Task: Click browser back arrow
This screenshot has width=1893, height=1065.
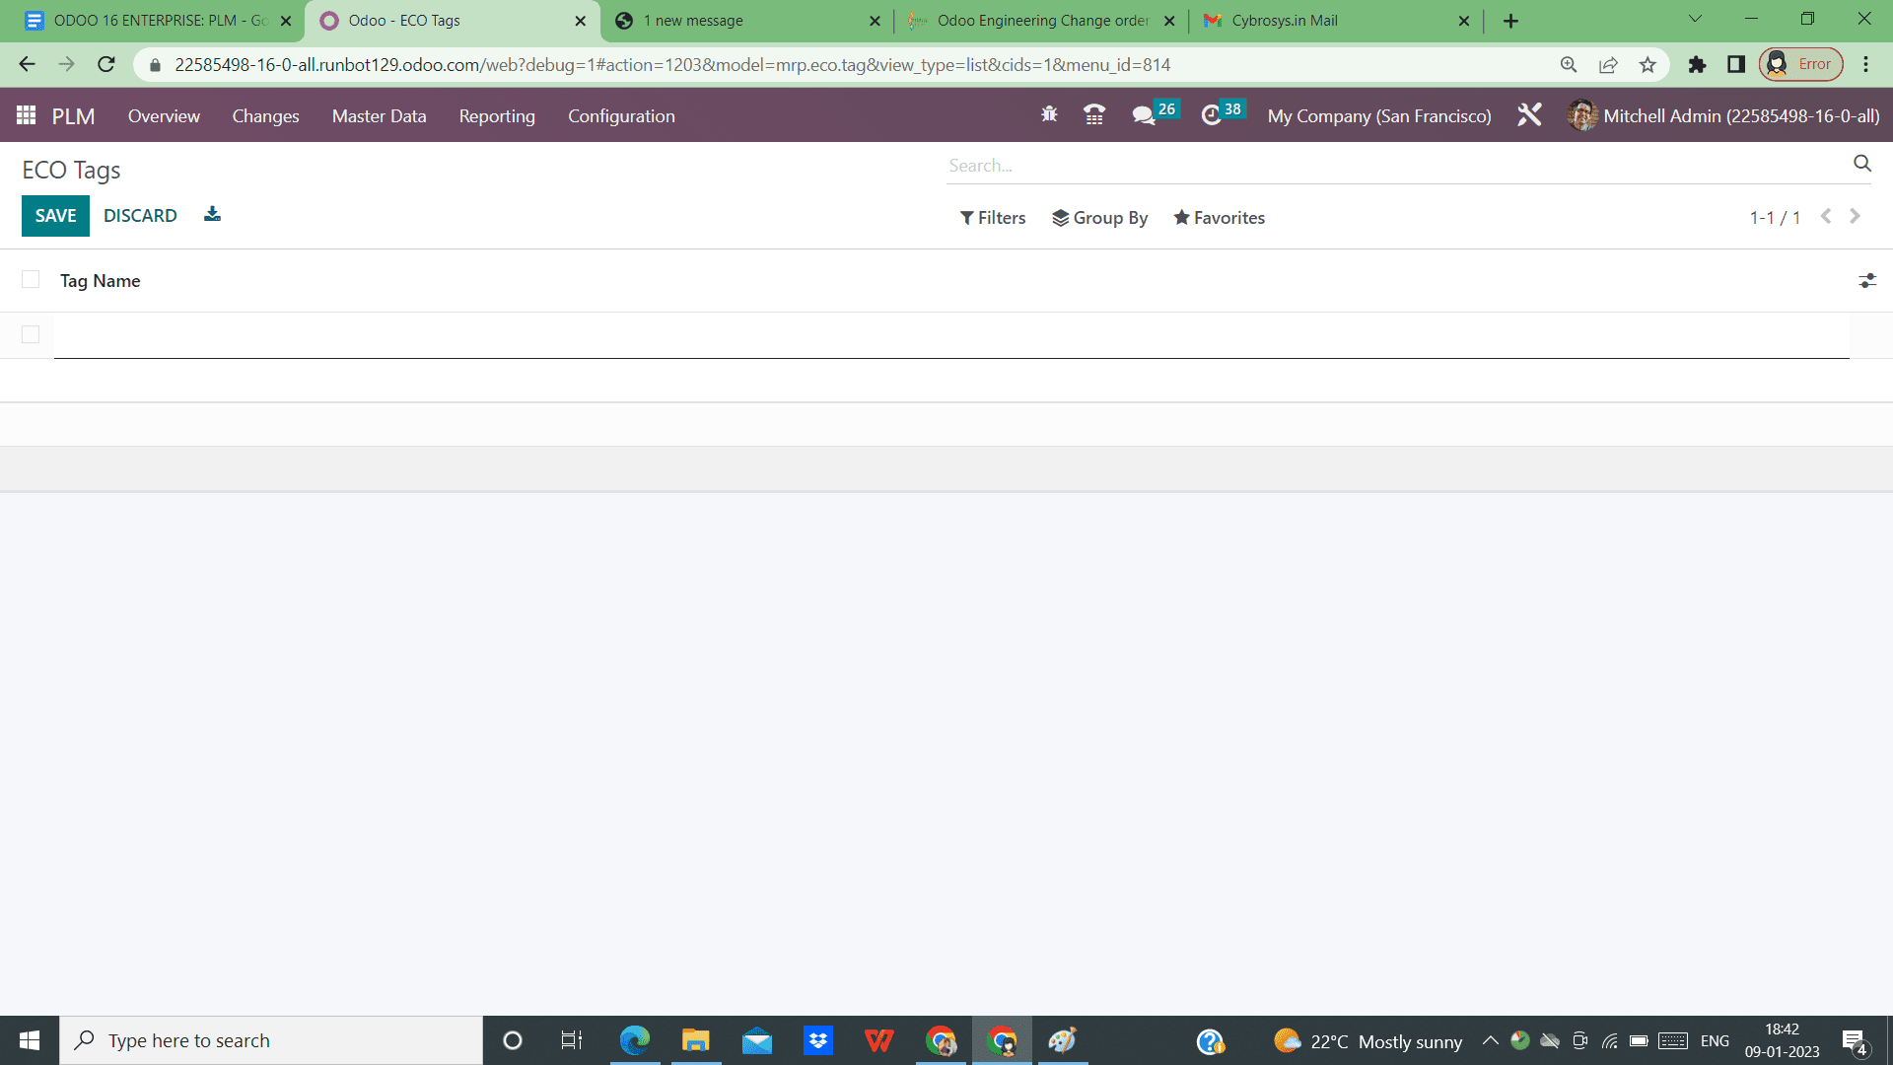Action: tap(27, 64)
